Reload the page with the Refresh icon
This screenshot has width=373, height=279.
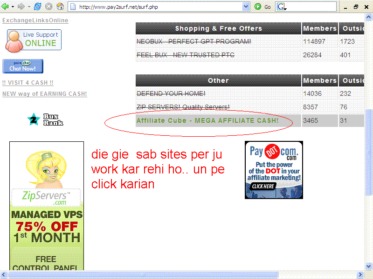[38, 7]
